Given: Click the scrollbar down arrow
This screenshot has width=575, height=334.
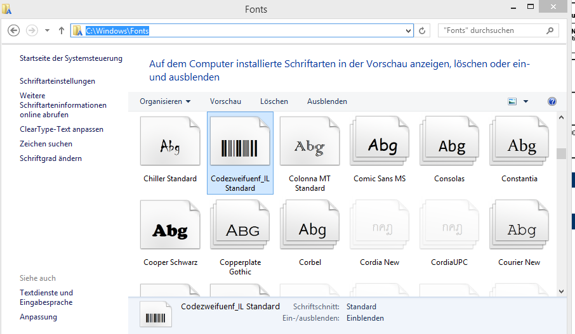Looking at the screenshot, I should click(561, 292).
